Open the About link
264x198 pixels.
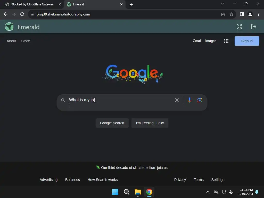(11, 41)
